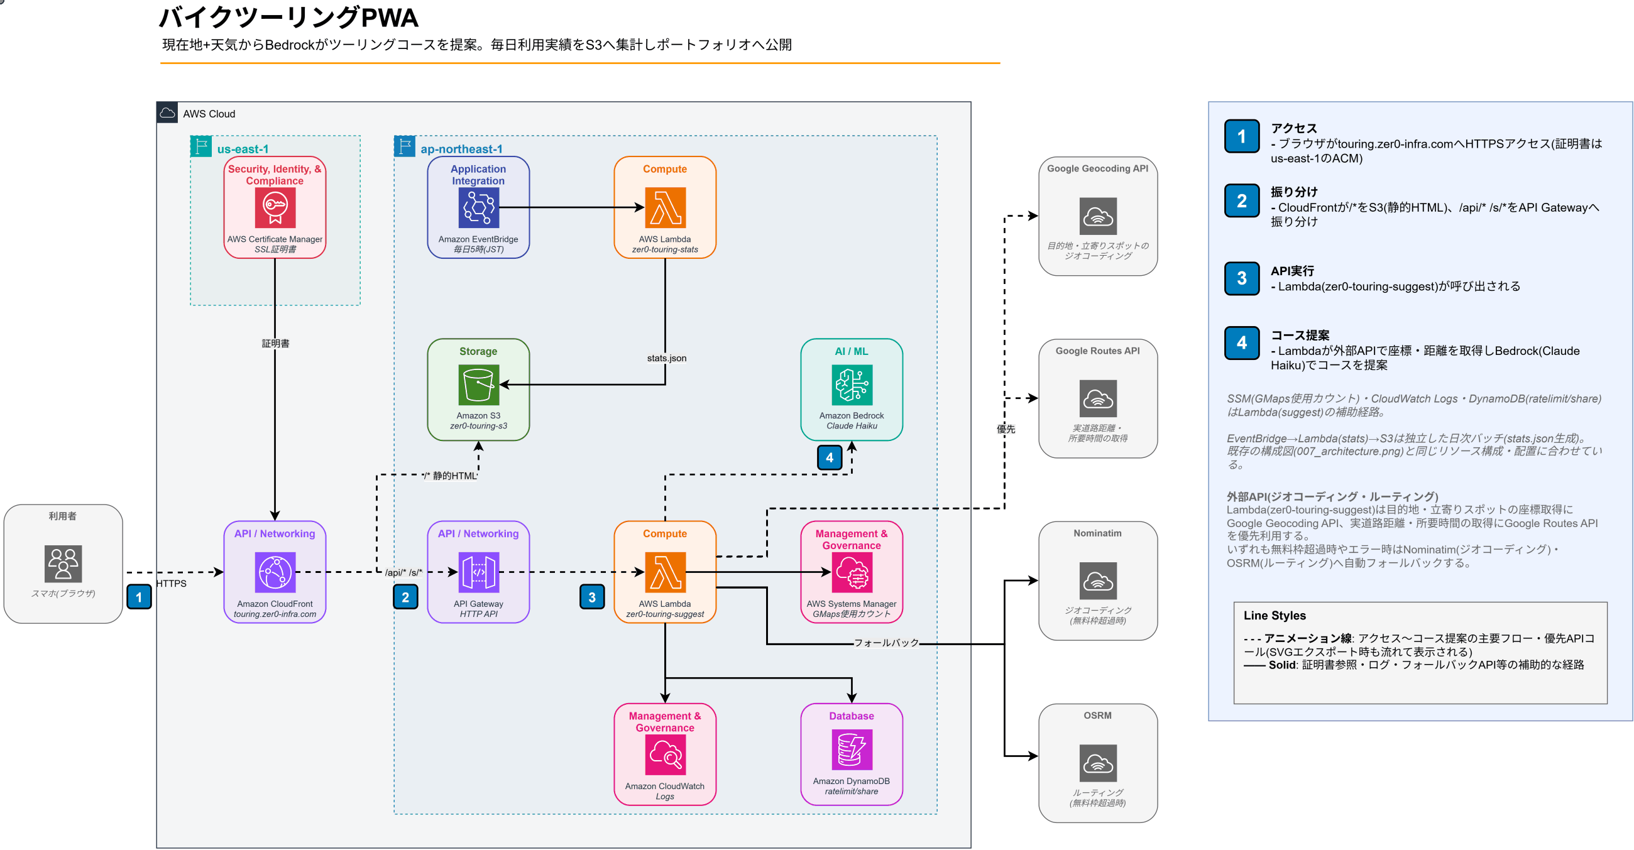This screenshot has width=1634, height=850.
Task: Click the Amazon Bedrock icon
Action: pos(852,384)
